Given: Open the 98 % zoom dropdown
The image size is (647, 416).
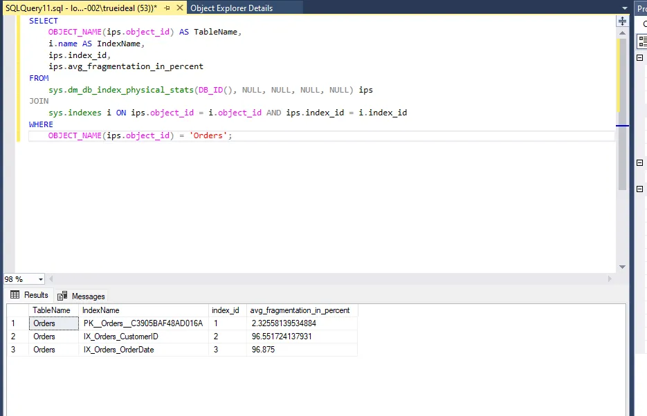Looking at the screenshot, I should coord(41,279).
